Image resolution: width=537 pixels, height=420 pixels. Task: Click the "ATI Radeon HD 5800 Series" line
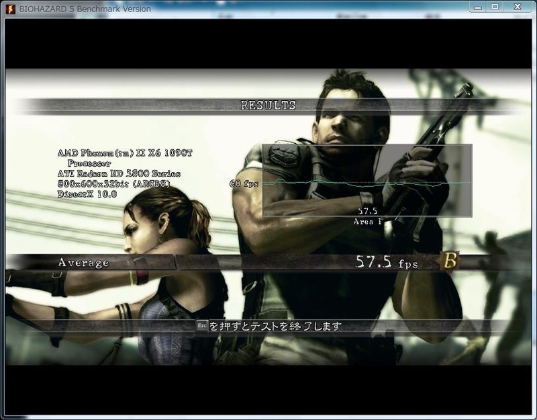(119, 173)
